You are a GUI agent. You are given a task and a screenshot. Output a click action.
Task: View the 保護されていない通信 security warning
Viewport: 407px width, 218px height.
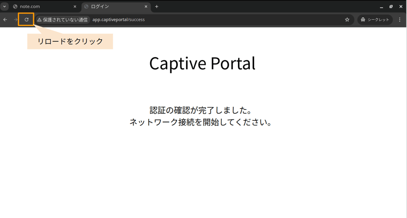[x=62, y=20]
